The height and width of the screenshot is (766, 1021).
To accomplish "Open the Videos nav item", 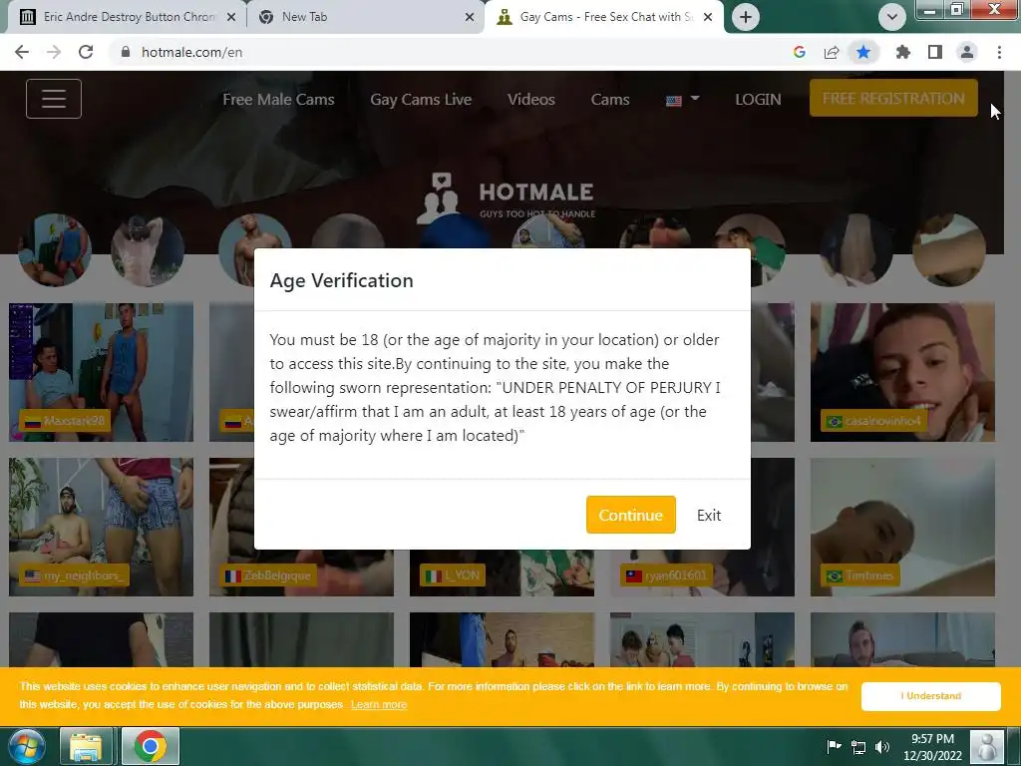I will pos(531,100).
